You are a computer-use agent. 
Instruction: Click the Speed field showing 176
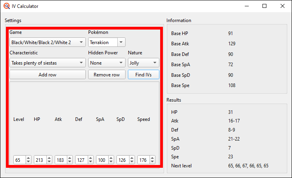click(143, 160)
